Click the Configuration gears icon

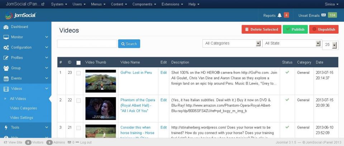(x=6, y=48)
